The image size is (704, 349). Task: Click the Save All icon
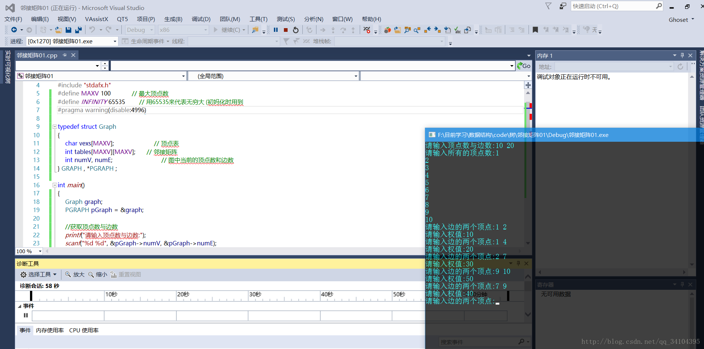click(78, 30)
